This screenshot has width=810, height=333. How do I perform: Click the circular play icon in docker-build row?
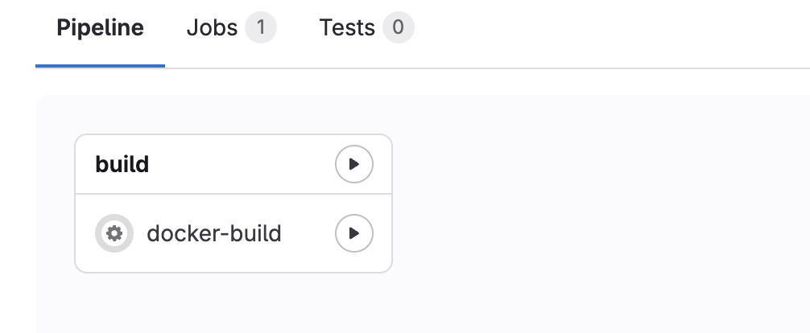353,233
